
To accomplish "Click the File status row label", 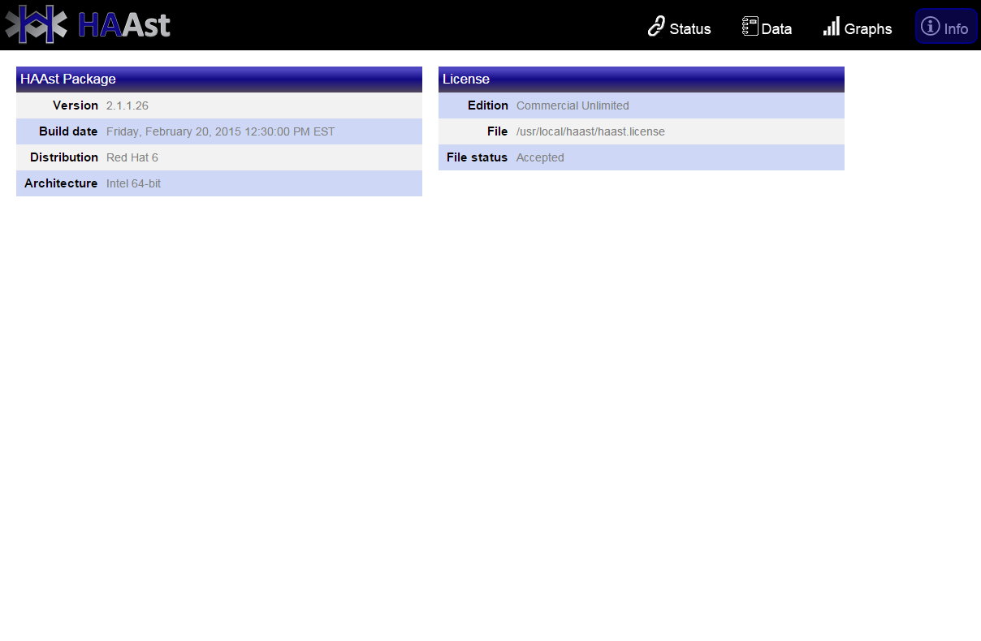I will (x=477, y=157).
